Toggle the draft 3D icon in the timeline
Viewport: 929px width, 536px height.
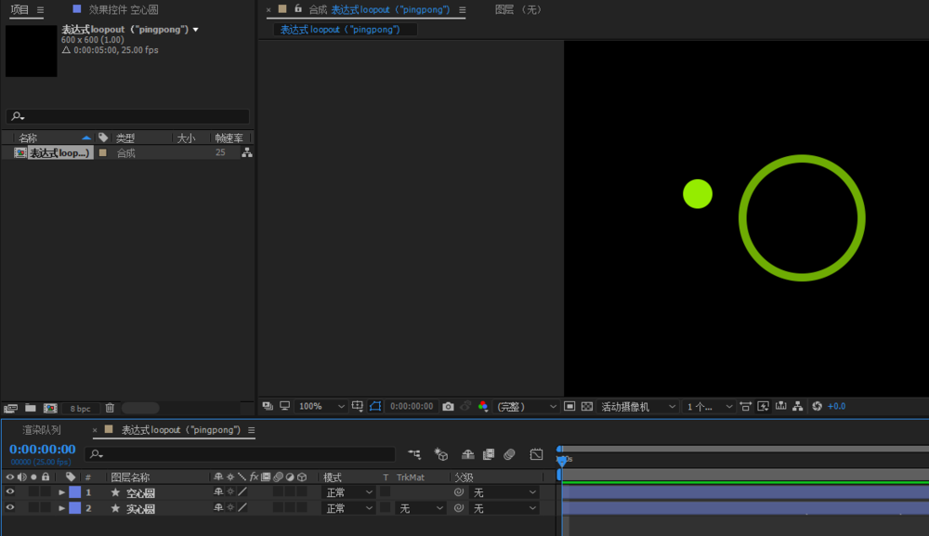(440, 454)
